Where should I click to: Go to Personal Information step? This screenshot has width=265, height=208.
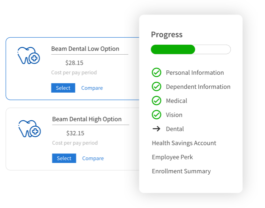click(195, 73)
